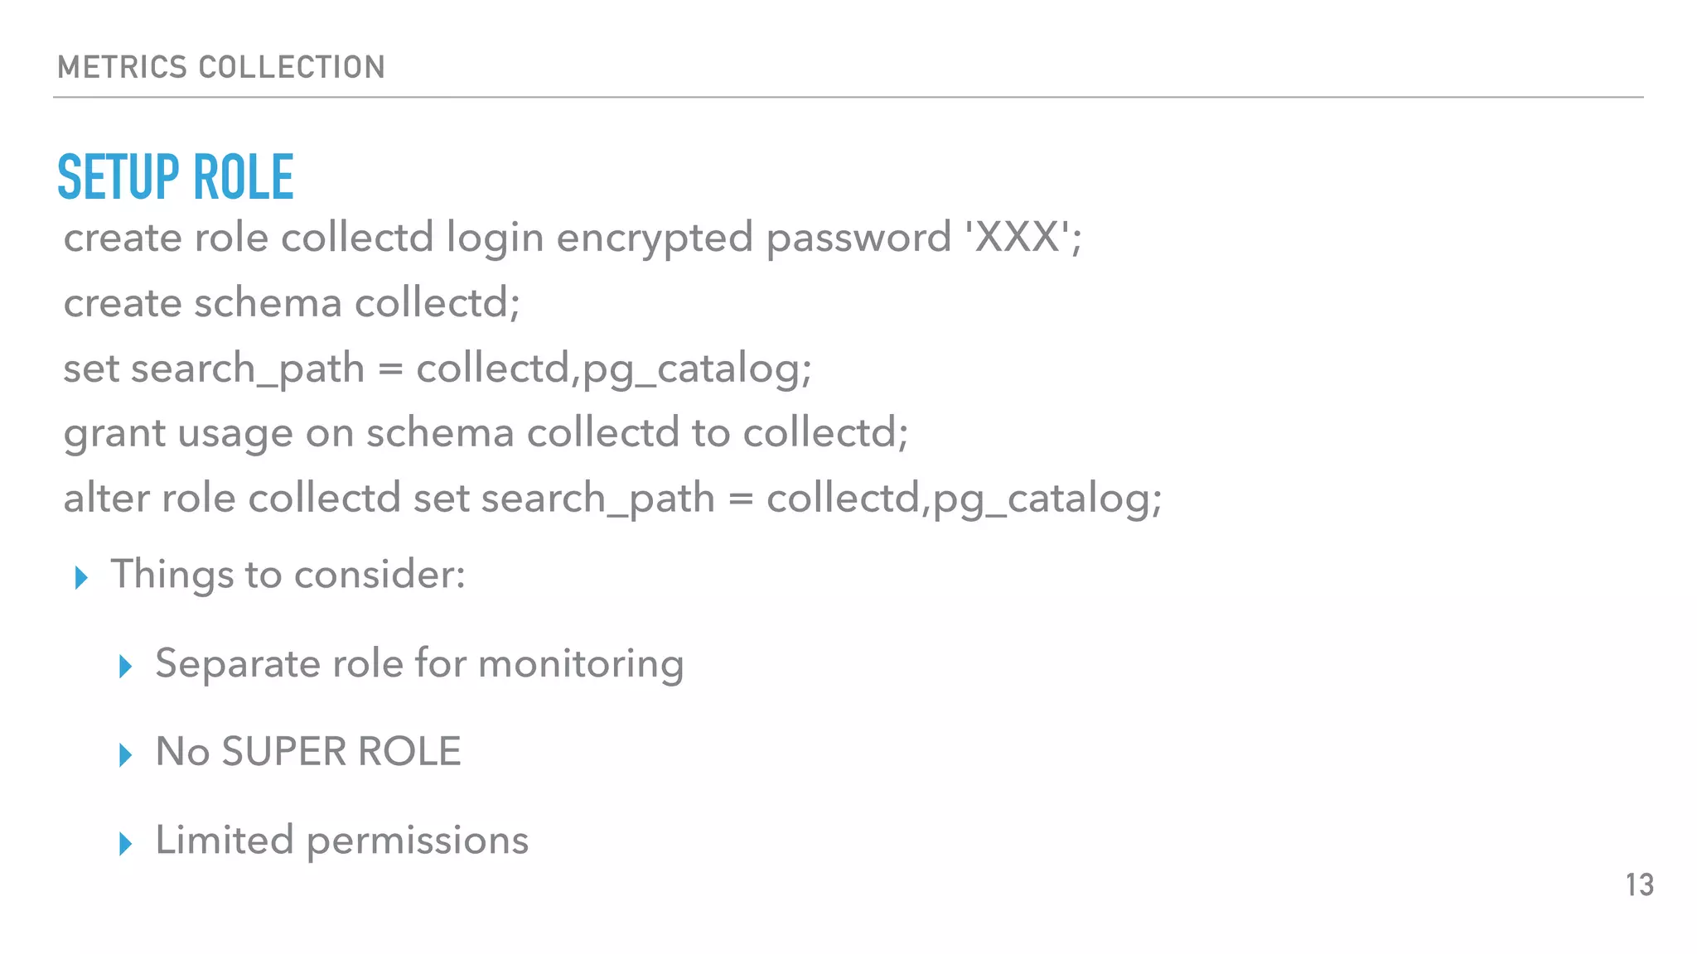Click the bullet arrow before Limited permissions
This screenshot has height=954, width=1697.
click(126, 843)
